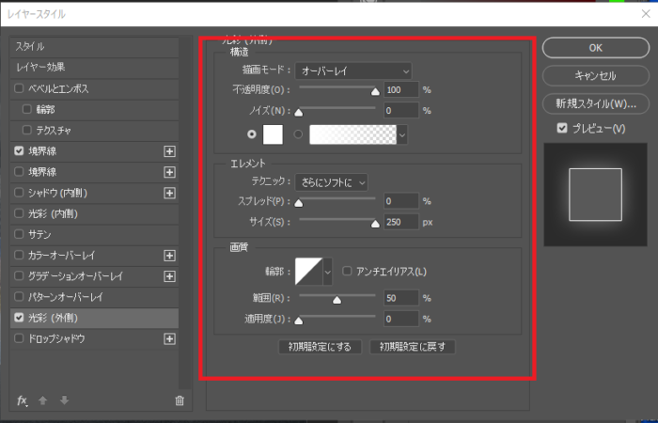Click 初期設定にする button
Image resolution: width=658 pixels, height=423 pixels.
pyautogui.click(x=320, y=347)
